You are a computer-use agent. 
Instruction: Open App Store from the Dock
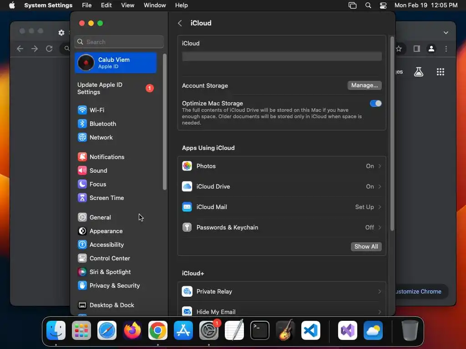click(183, 330)
